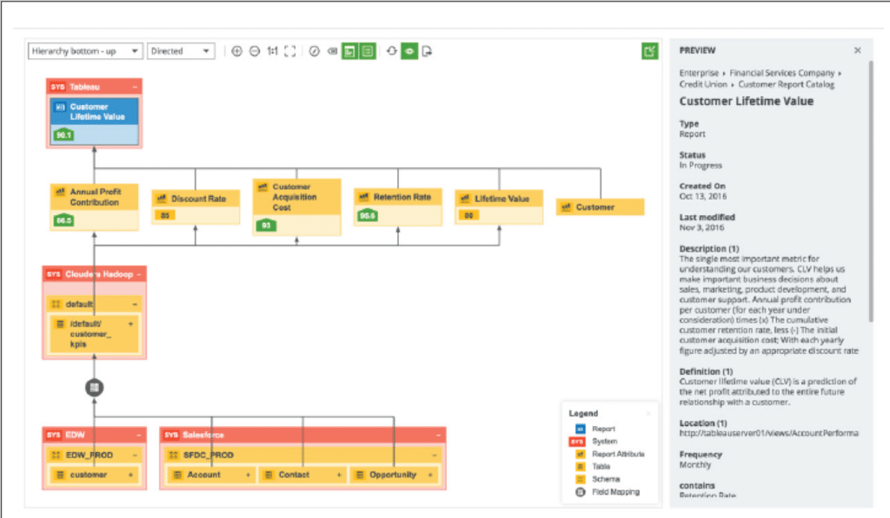
Task: Collapse the EDW_PROD schema node
Action: [x=135, y=455]
